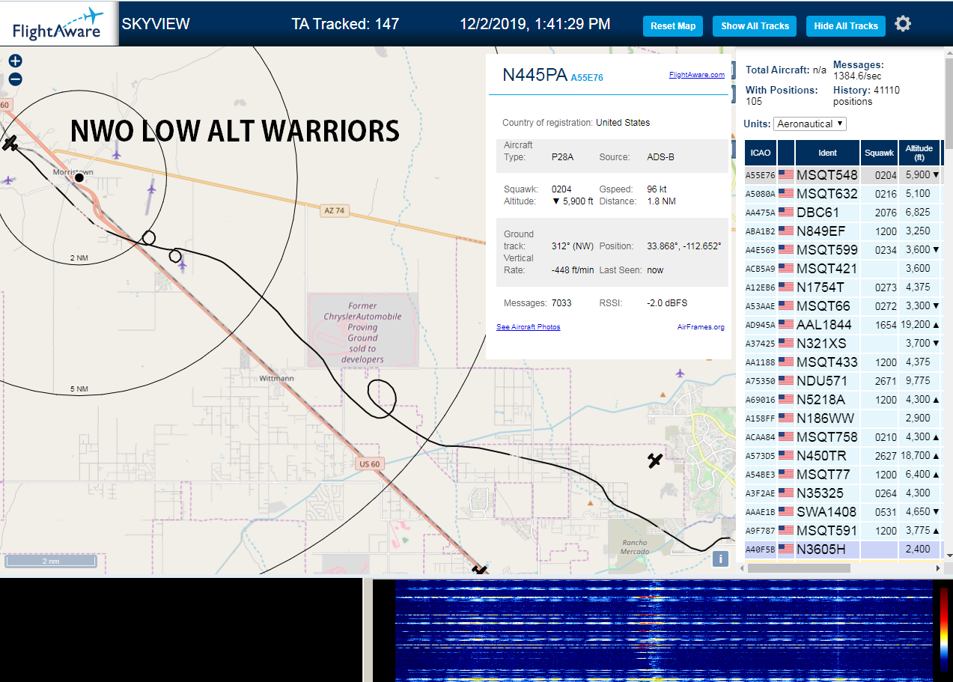Click the AZ 74 road shield
This screenshot has height=682, width=953.
click(334, 211)
